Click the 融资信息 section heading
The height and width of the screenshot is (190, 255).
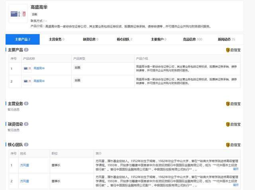[x=15, y=124]
